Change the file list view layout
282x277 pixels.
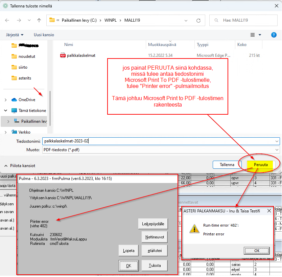pyautogui.click(x=253, y=35)
